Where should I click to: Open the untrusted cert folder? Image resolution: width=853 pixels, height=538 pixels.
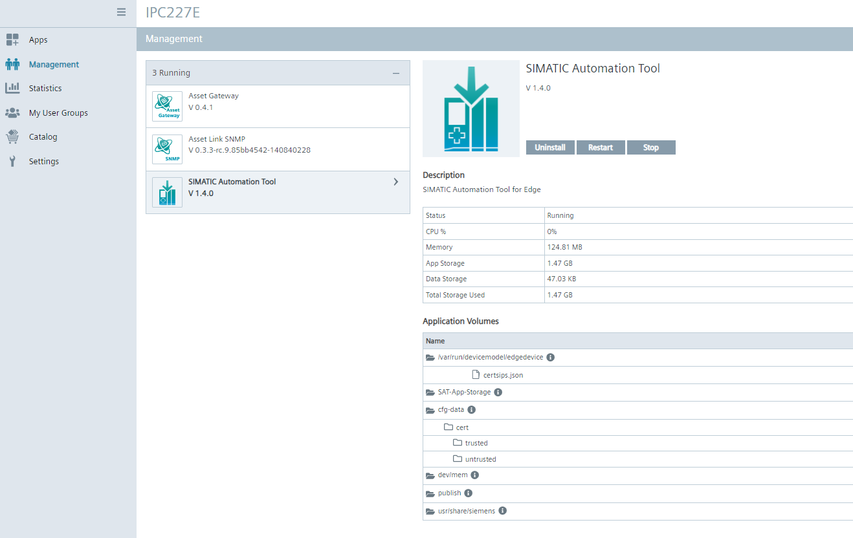(x=480, y=459)
